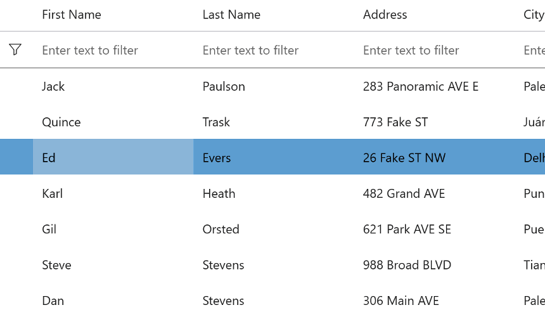
Task: Select the highlighted Ed cell
Action: pyautogui.click(x=49, y=158)
